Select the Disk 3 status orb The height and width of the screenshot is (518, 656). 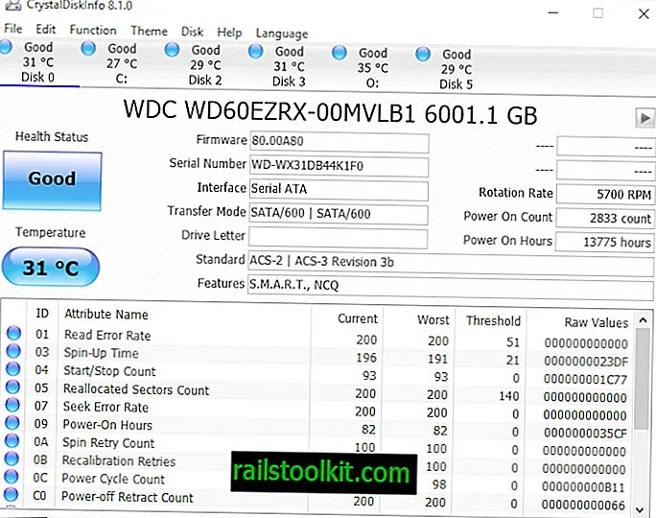(256, 51)
